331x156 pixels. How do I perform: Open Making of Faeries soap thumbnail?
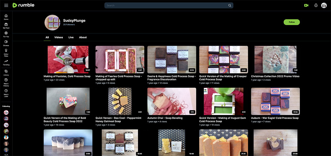click(120, 60)
